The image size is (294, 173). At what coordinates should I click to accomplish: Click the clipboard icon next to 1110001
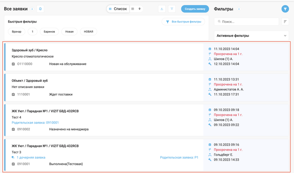(x=13, y=95)
